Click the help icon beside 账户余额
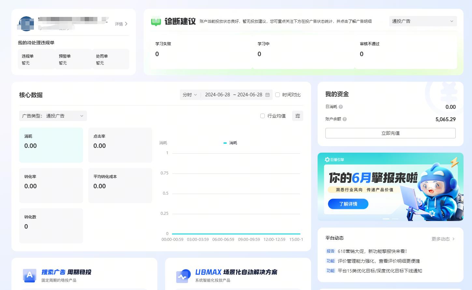 [x=345, y=119]
